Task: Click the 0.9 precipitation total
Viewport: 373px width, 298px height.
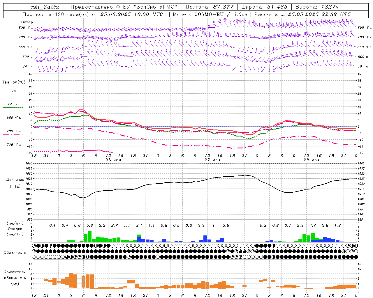Action: pos(226,225)
